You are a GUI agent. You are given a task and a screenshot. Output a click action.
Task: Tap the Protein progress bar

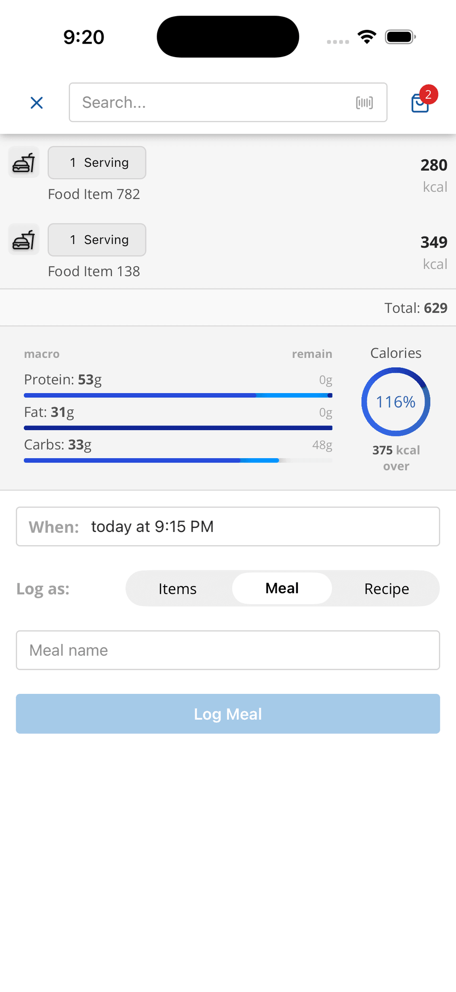[x=178, y=395]
